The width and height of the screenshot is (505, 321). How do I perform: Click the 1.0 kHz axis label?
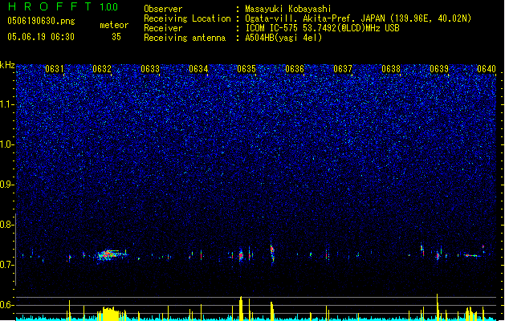pos(7,144)
